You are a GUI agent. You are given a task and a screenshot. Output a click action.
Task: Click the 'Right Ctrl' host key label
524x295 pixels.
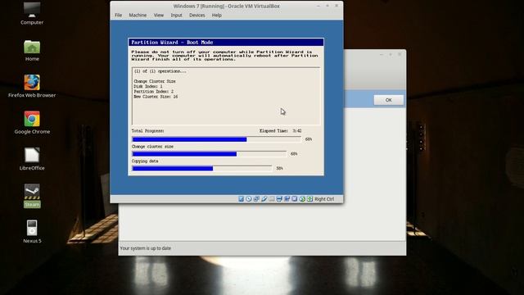click(x=324, y=199)
